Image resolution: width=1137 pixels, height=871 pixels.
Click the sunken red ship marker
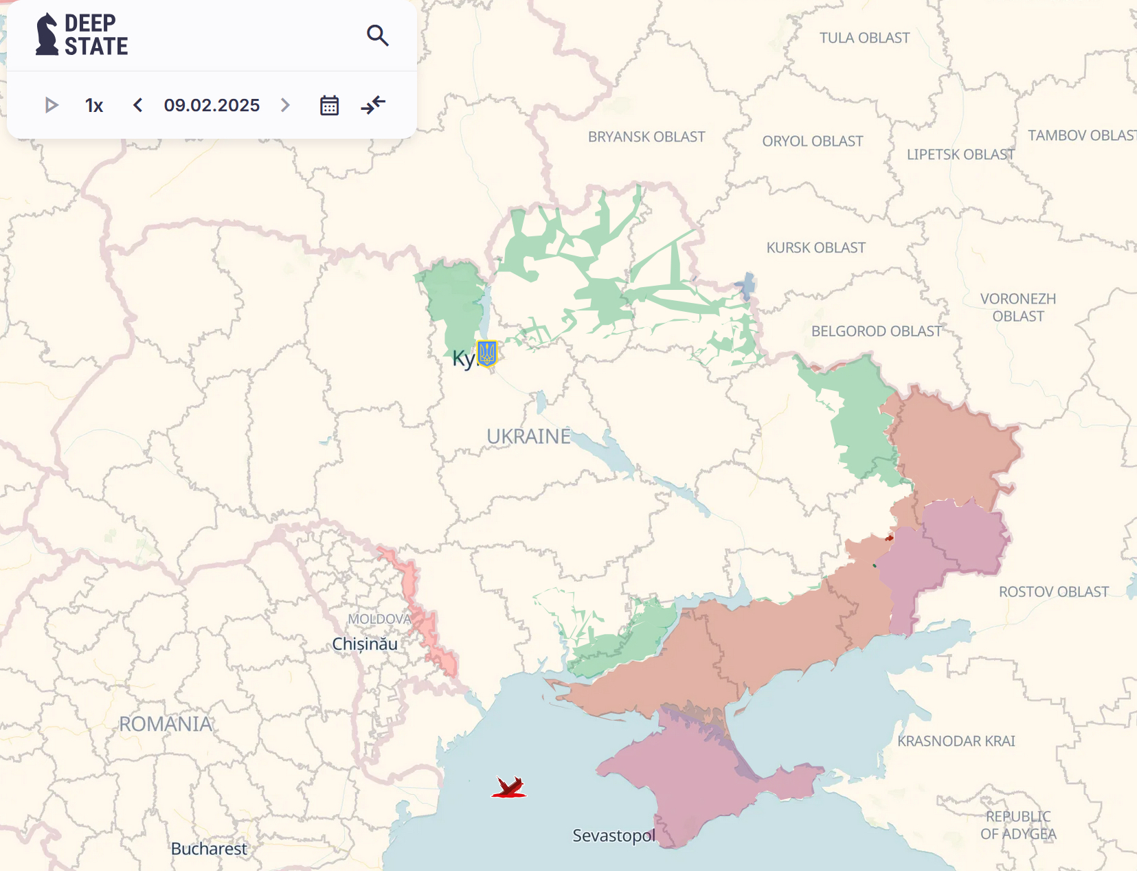[509, 787]
